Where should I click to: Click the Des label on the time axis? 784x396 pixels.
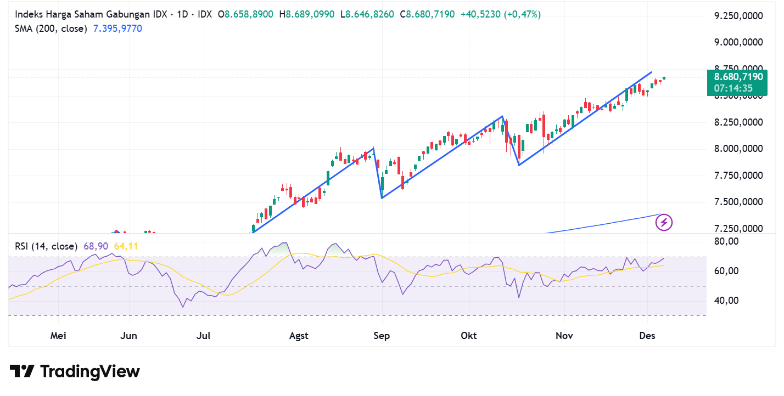[647, 335]
